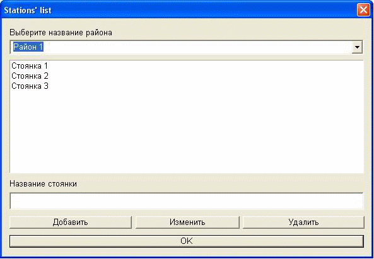This screenshot has height=259, width=374.
Task: Select the highlighted Район 1 text
Action: coord(28,47)
